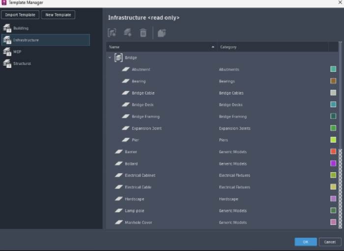Select the Bridge Framing layer name
The height and width of the screenshot is (251, 344).
tap(145, 117)
